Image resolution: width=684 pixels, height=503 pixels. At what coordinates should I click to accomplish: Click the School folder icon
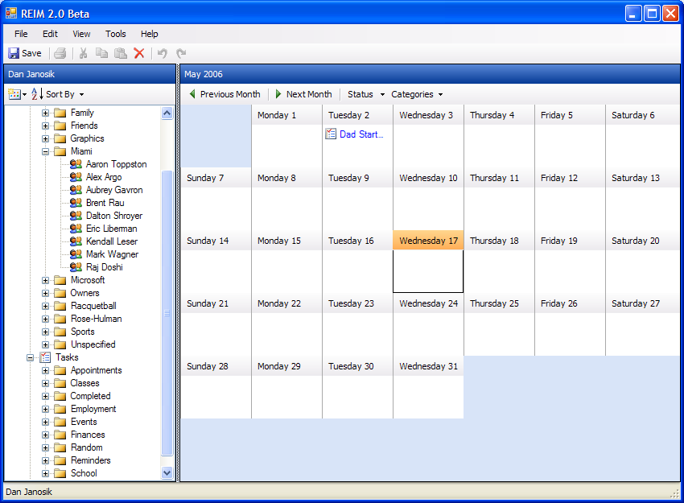pyautogui.click(x=60, y=473)
